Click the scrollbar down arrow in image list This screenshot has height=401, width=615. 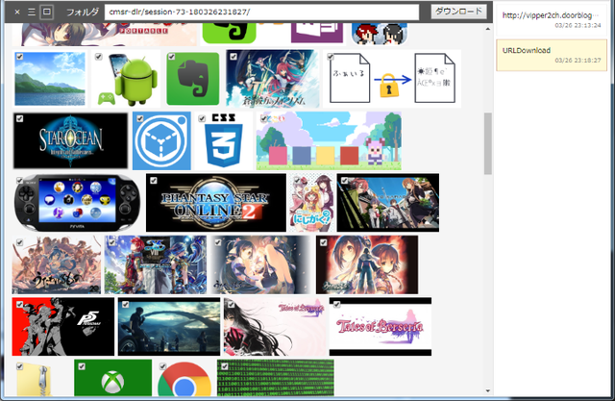point(488,390)
